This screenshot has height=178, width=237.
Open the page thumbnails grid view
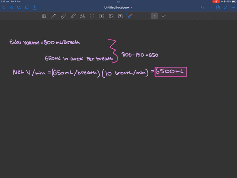pos(11,8)
